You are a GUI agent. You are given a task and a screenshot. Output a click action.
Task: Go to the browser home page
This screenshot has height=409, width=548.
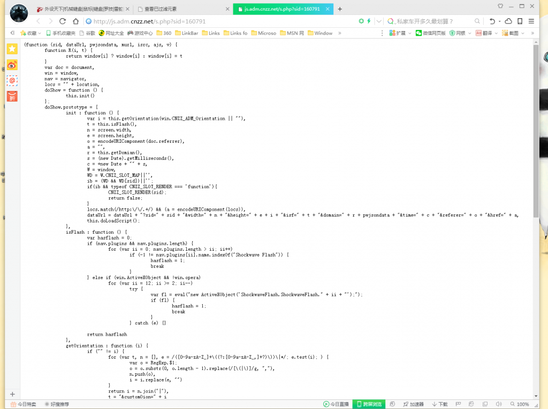tap(75, 21)
